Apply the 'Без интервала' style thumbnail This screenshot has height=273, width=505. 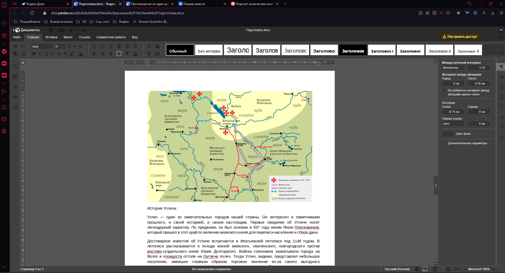tap(209, 50)
